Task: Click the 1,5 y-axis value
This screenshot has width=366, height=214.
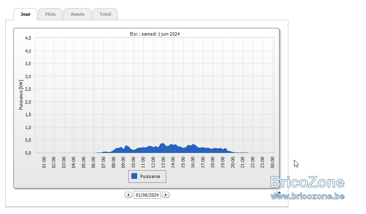Action: pyautogui.click(x=28, y=114)
